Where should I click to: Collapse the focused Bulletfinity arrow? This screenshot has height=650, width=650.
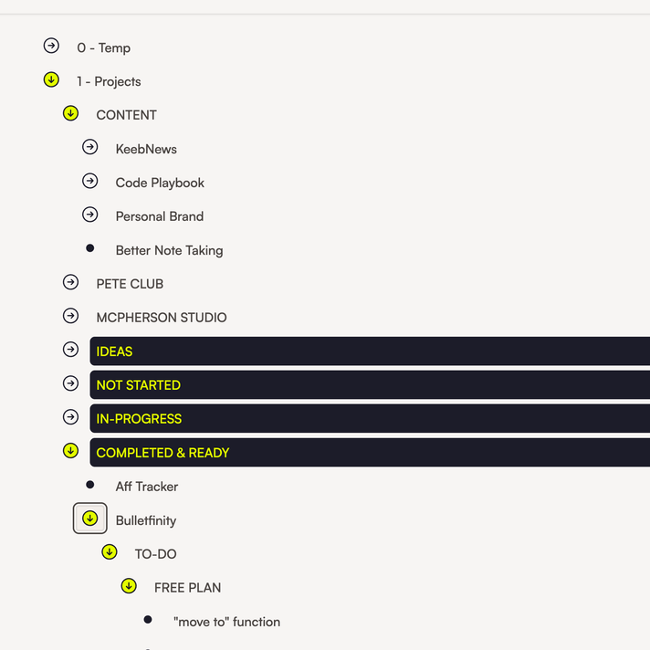coord(89,519)
